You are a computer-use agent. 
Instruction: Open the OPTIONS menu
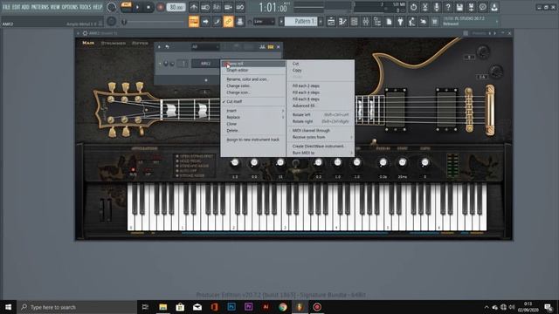point(70,7)
